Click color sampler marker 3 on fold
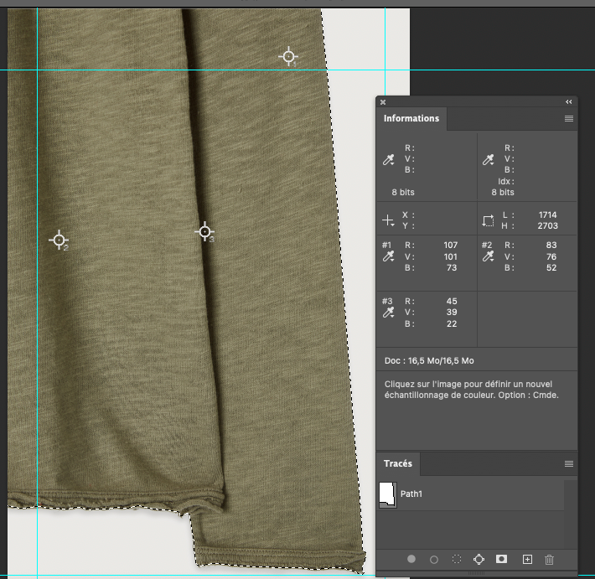This screenshot has width=595, height=579. pyautogui.click(x=205, y=231)
